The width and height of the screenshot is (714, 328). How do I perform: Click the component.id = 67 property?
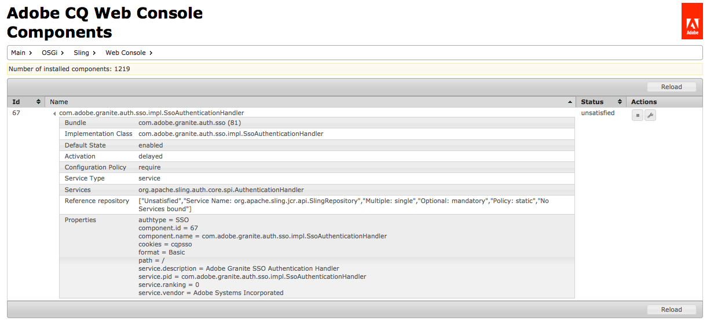coord(168,228)
